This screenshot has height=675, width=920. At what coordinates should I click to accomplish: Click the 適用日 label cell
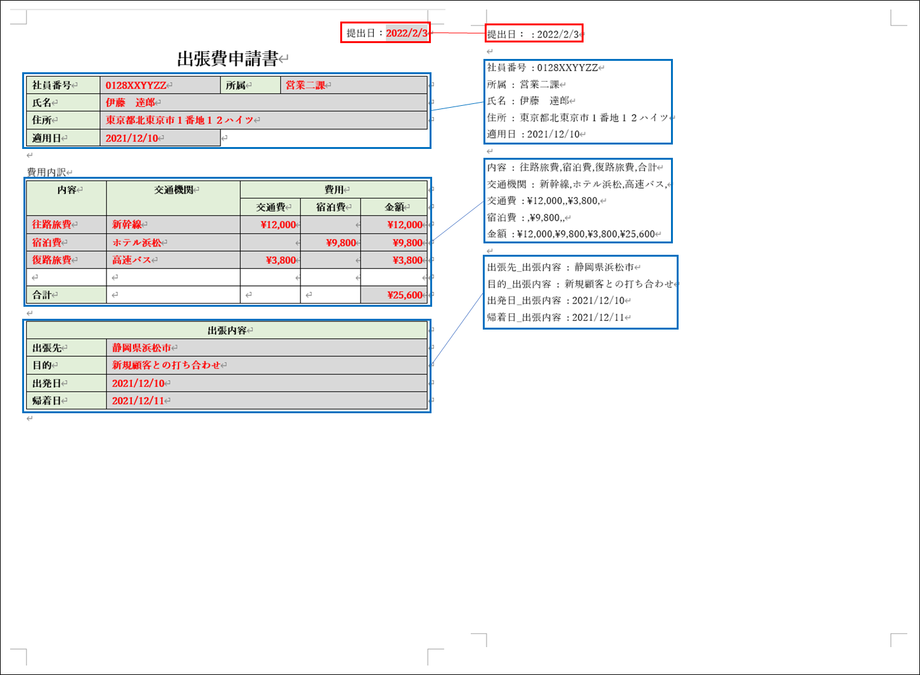tap(63, 138)
